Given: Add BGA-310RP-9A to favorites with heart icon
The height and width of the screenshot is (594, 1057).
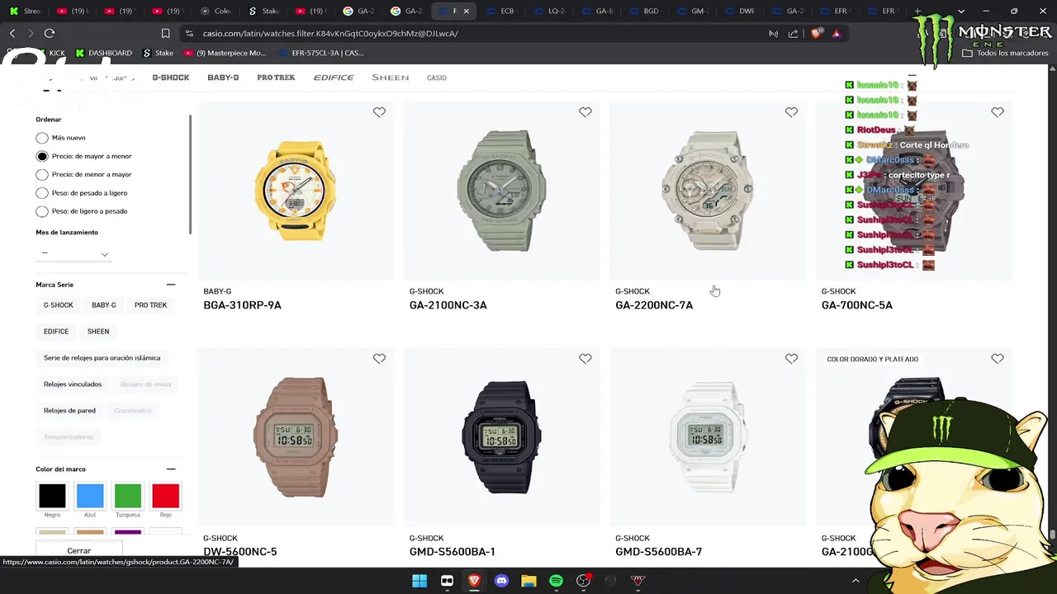Looking at the screenshot, I should [379, 112].
